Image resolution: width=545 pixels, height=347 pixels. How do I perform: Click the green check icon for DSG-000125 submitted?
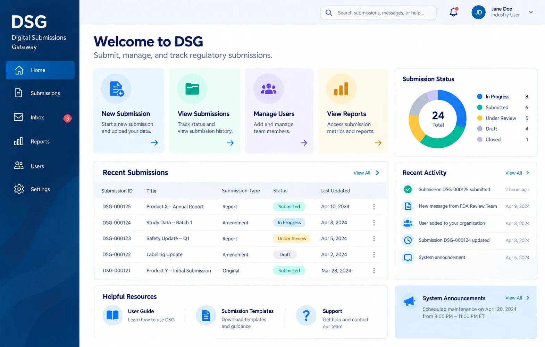point(408,189)
